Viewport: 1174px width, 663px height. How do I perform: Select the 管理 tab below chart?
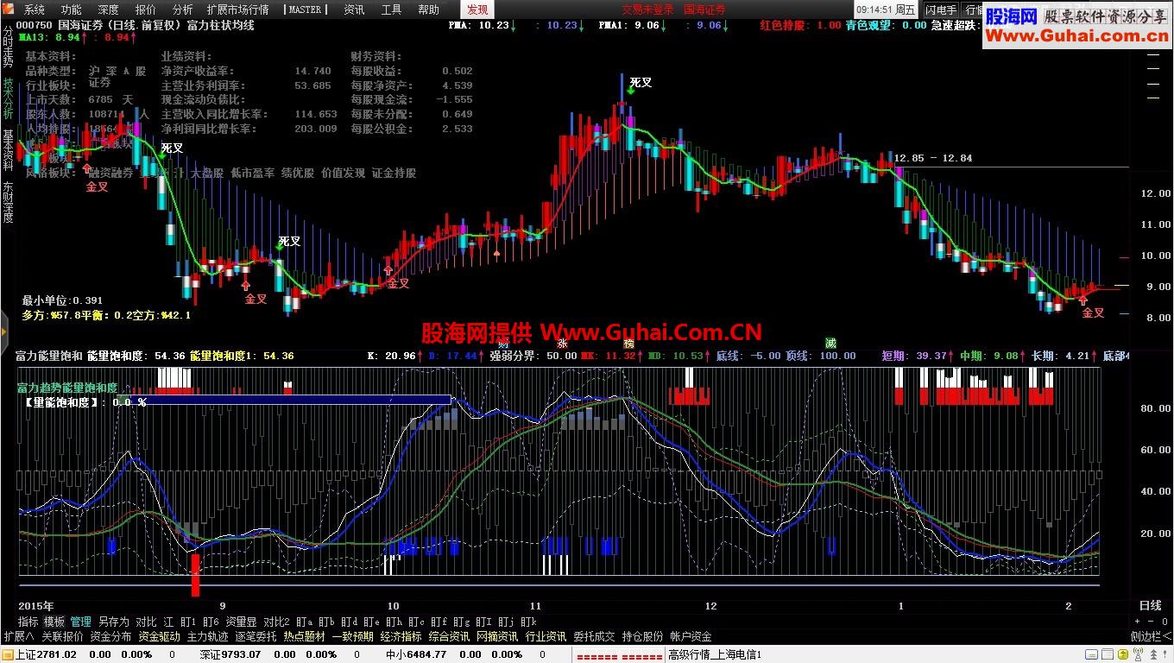81,622
